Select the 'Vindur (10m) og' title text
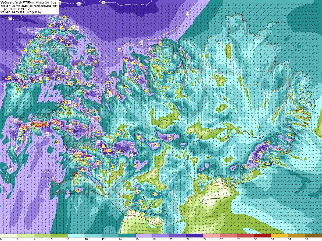The height and width of the screenshot is (241, 322). coord(46,3)
